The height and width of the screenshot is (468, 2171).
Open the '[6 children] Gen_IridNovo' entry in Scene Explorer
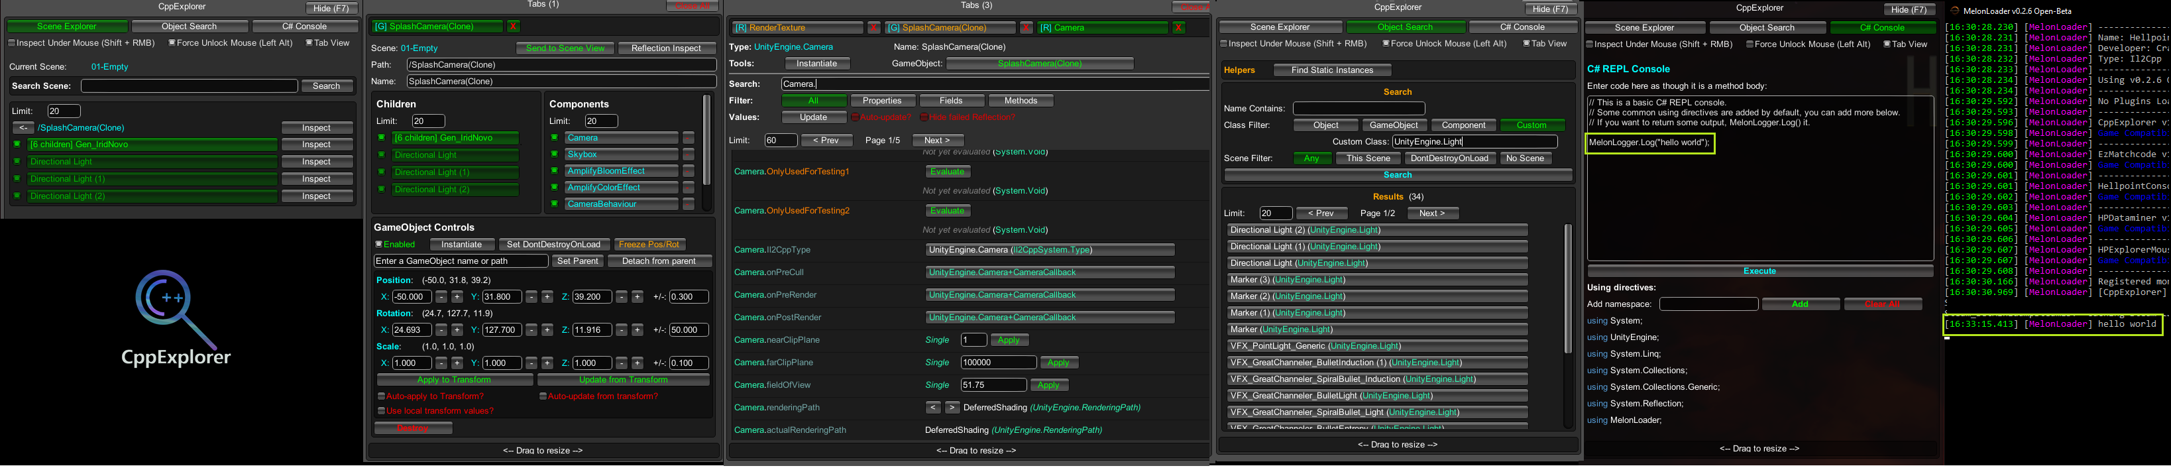click(152, 145)
